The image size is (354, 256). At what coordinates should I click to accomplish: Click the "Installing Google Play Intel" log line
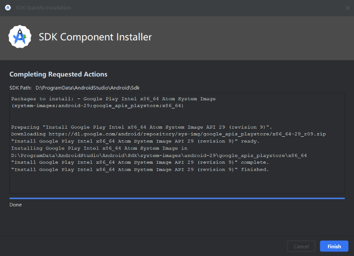point(99,148)
